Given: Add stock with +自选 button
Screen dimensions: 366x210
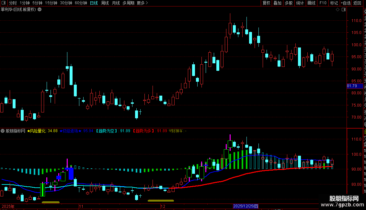Looking at the screenshot, I should (346, 3).
